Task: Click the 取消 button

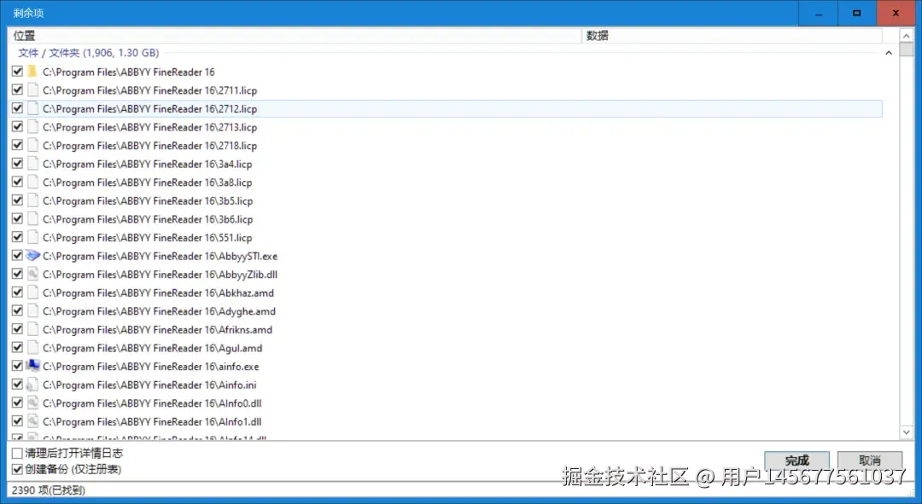Action: tap(869, 460)
